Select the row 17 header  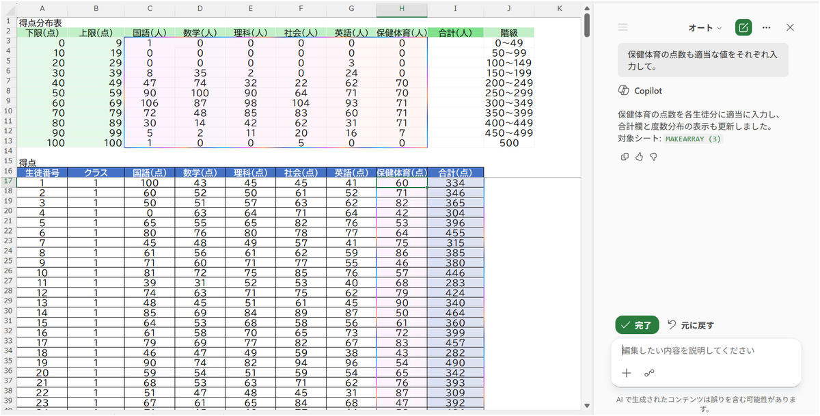(x=8, y=182)
